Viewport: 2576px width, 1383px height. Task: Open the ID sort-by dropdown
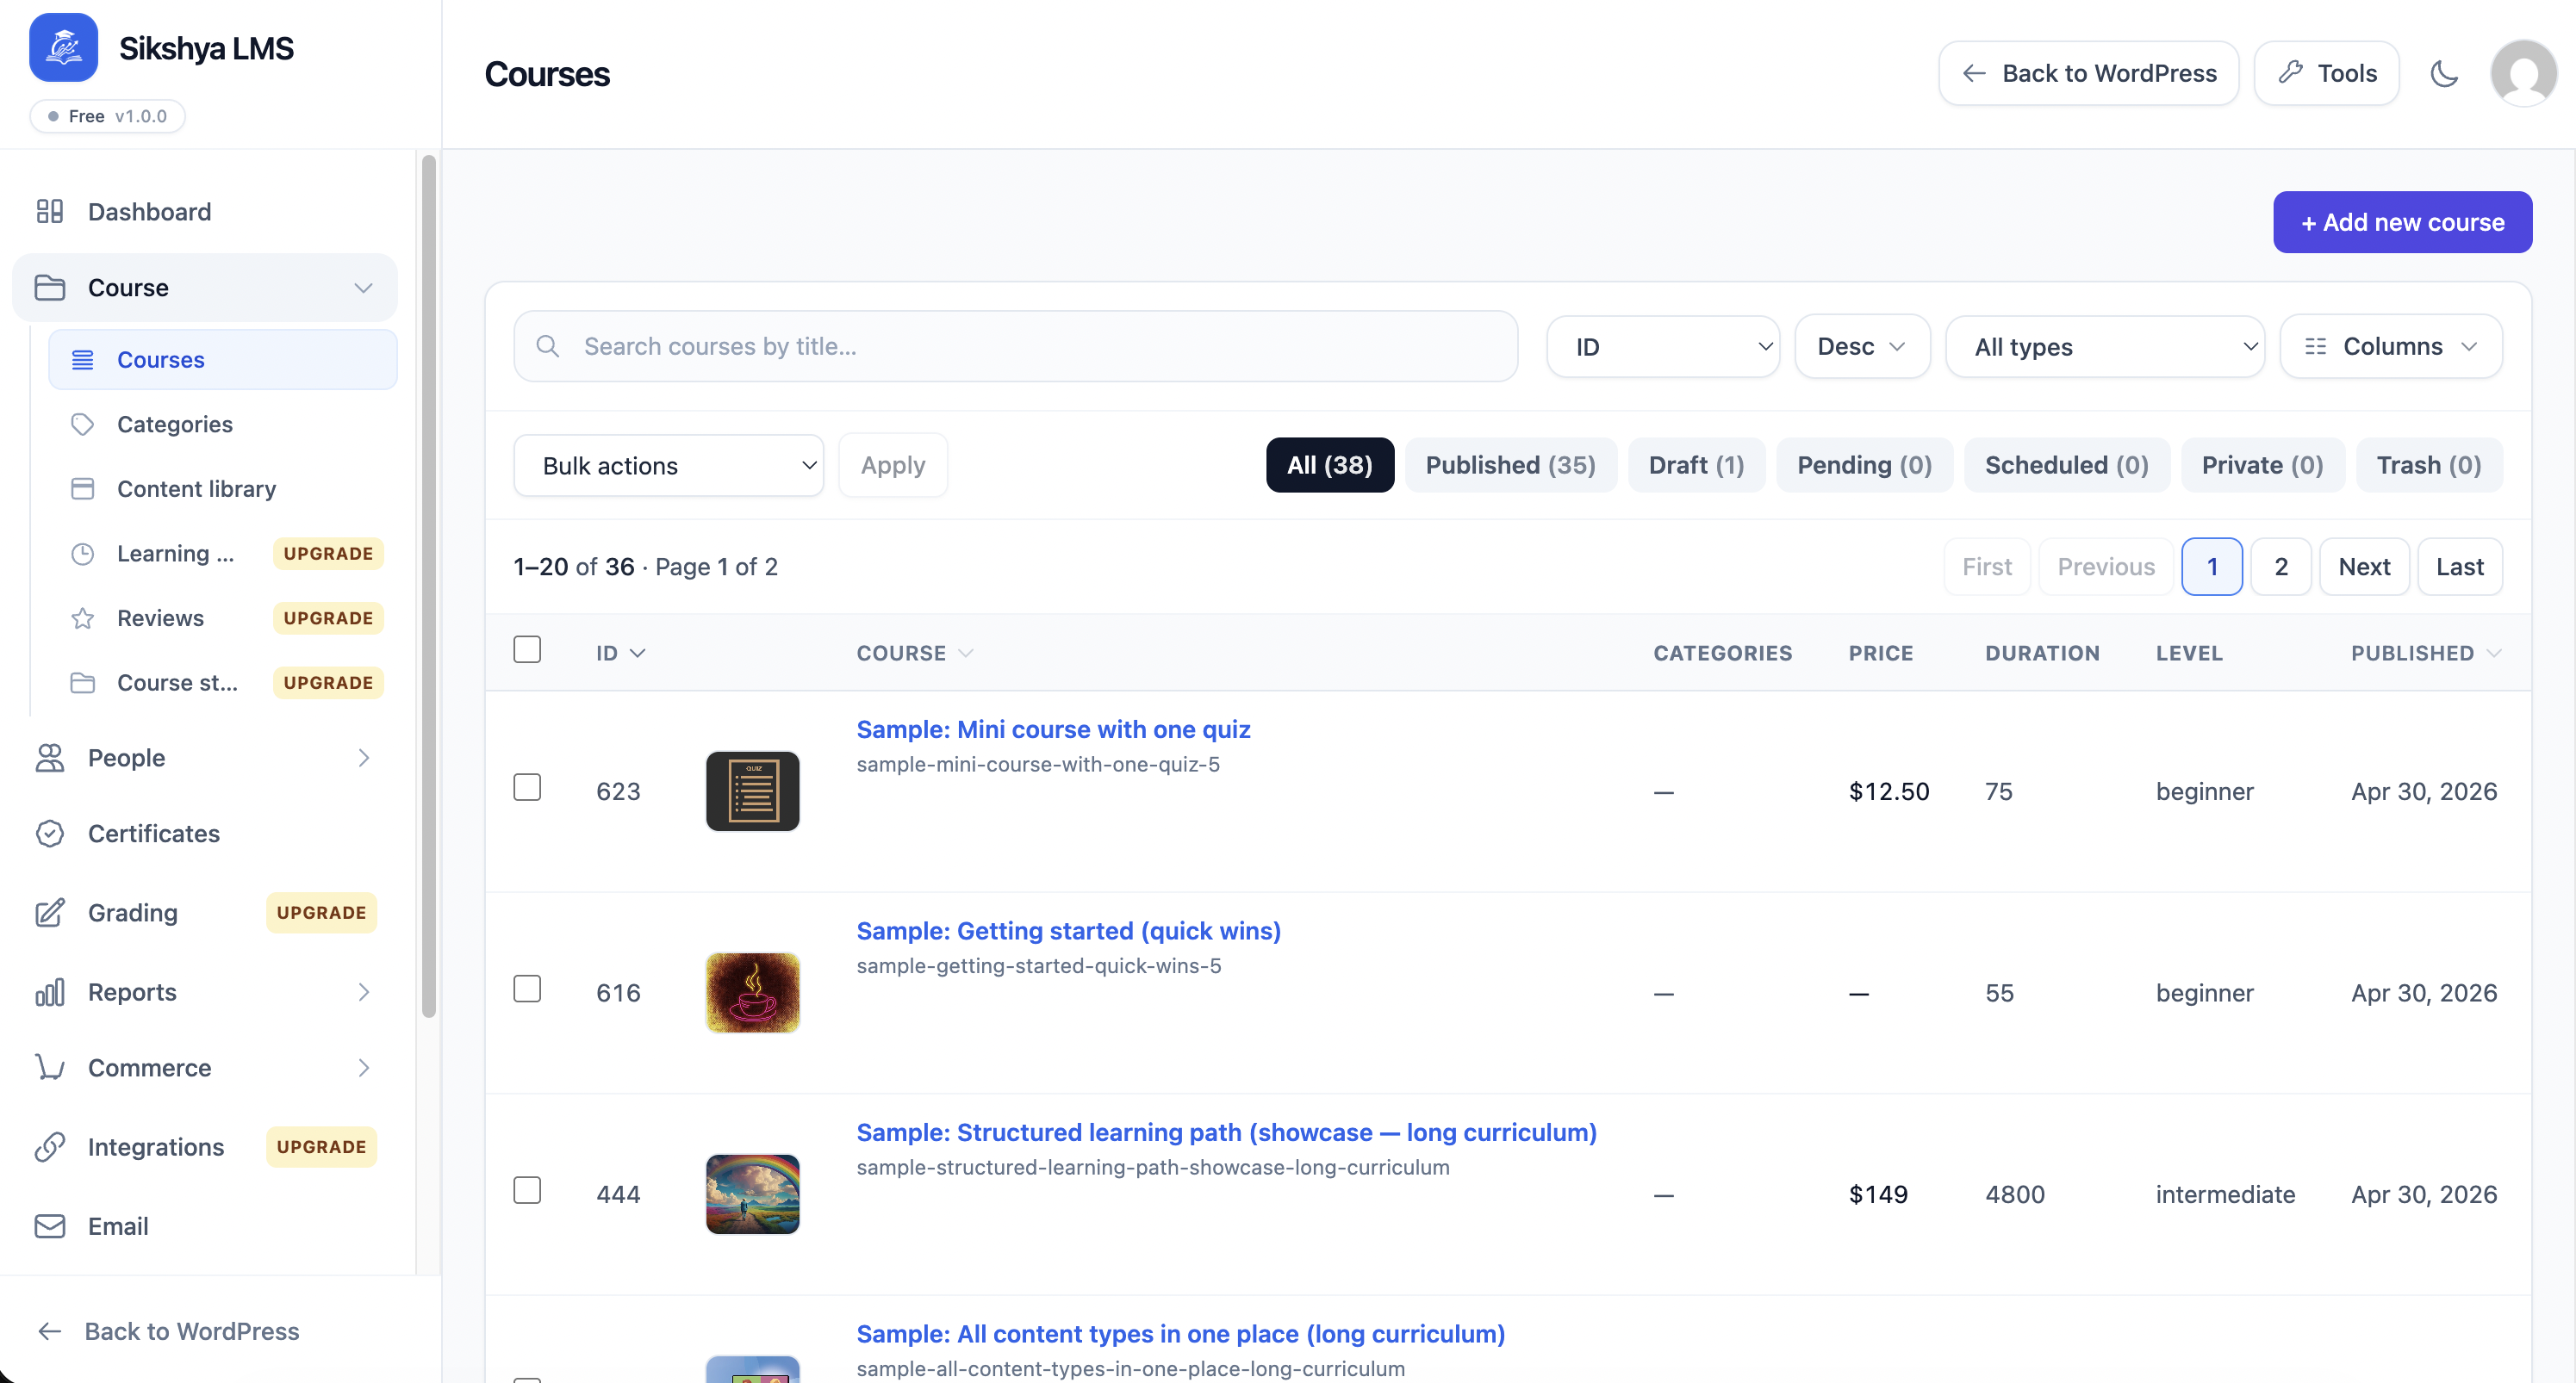(x=1663, y=346)
